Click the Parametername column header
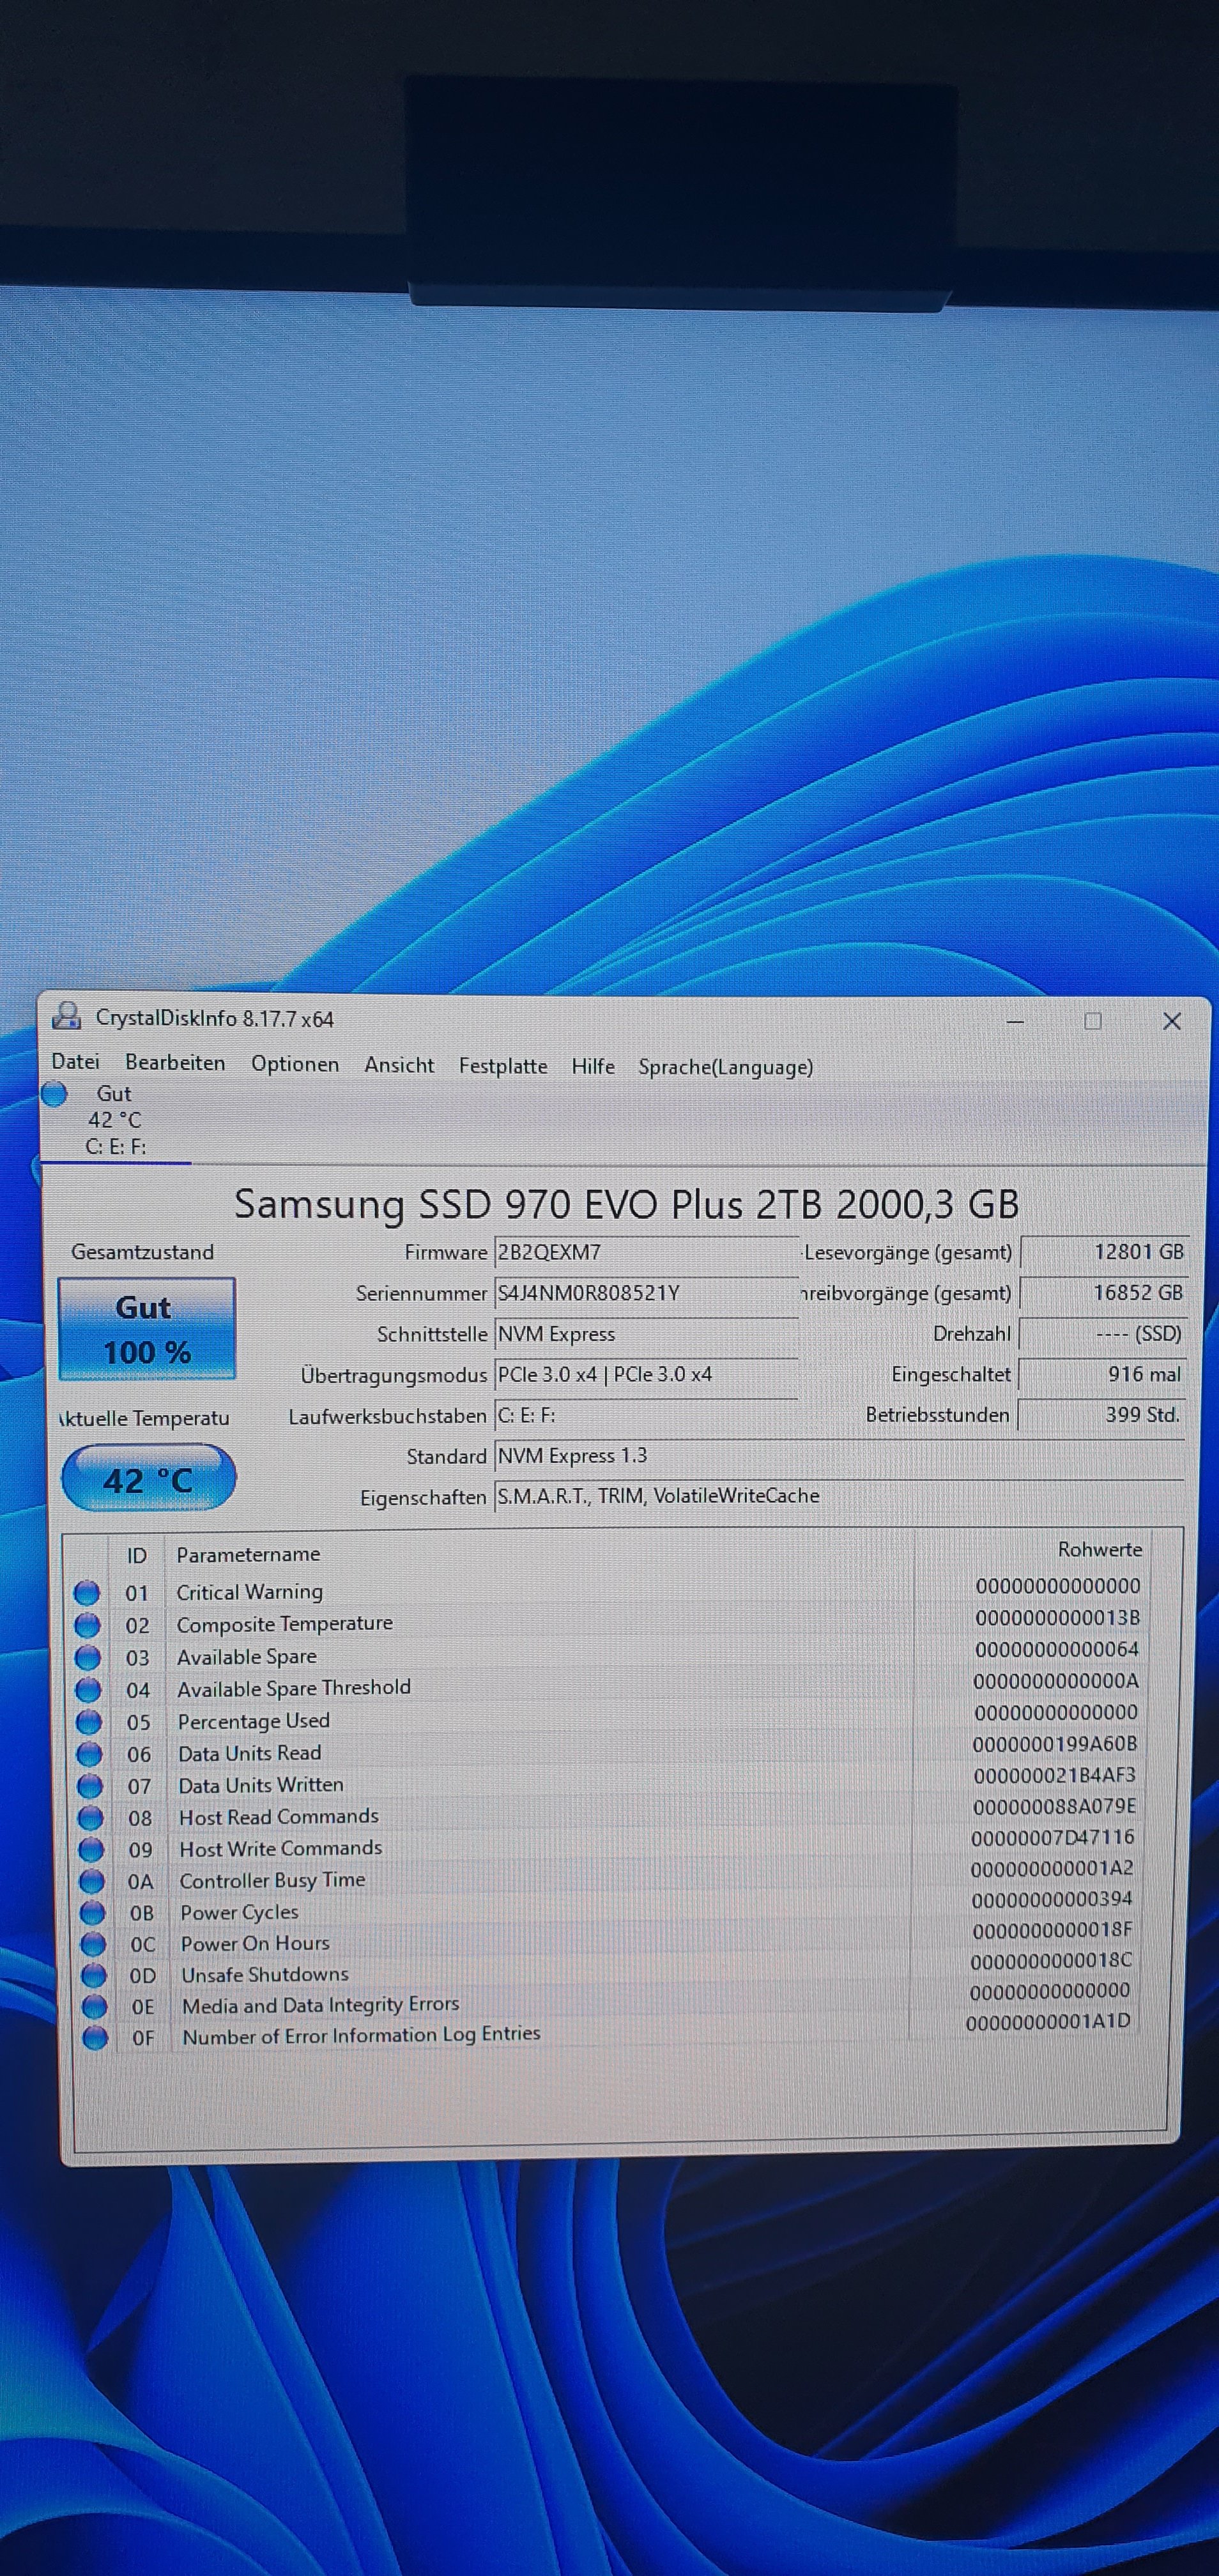This screenshot has height=2576, width=1219. coord(248,1554)
